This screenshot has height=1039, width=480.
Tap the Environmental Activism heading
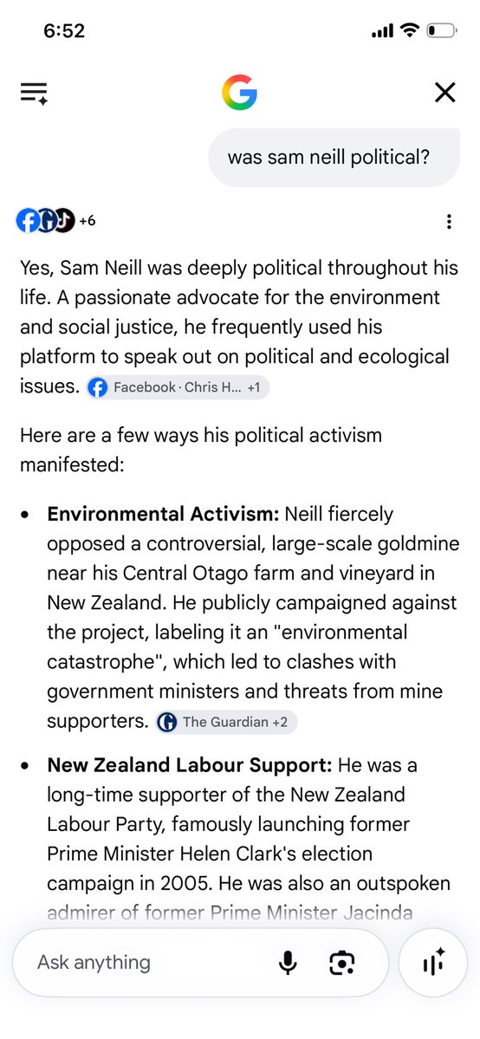click(x=163, y=514)
